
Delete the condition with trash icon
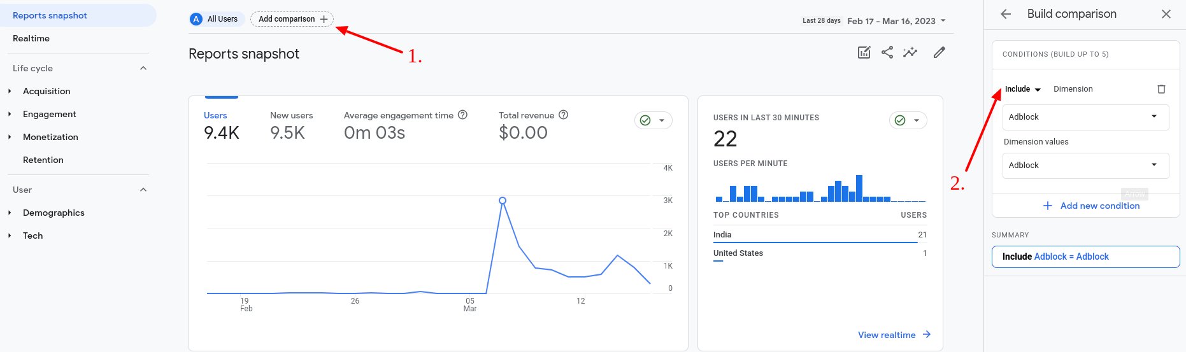[x=1161, y=89]
